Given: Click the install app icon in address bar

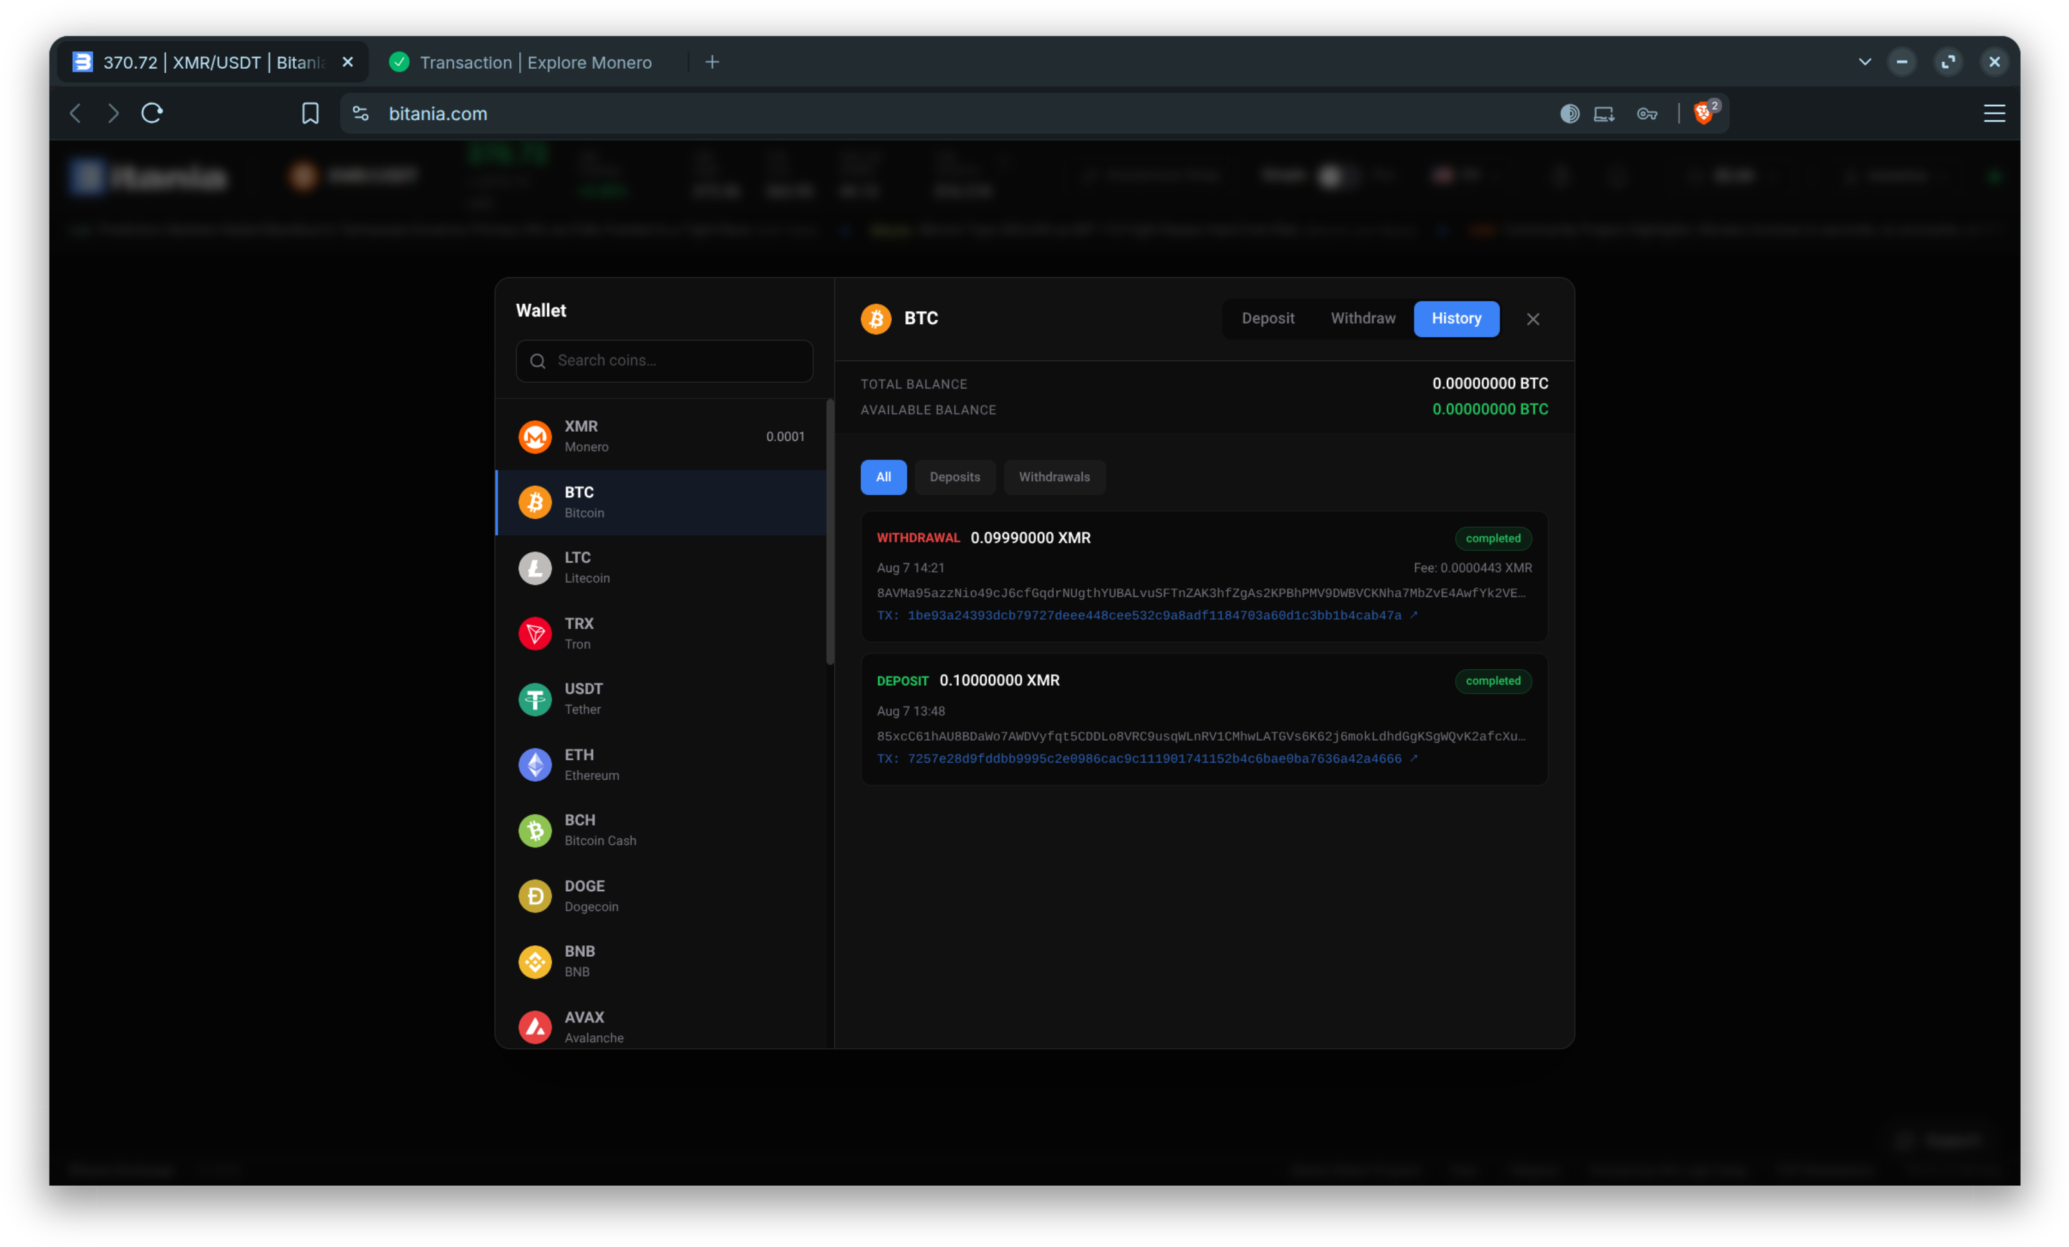Looking at the screenshot, I should [x=1604, y=113].
